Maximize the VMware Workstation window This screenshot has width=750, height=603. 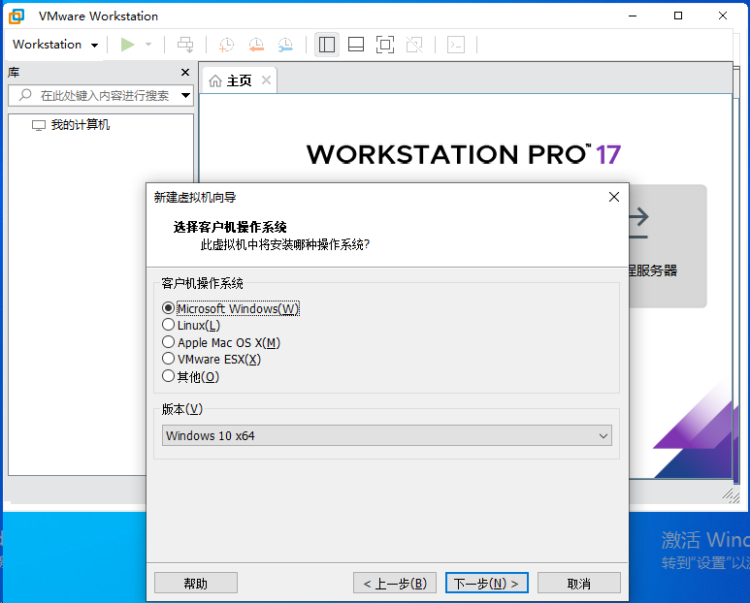click(678, 16)
